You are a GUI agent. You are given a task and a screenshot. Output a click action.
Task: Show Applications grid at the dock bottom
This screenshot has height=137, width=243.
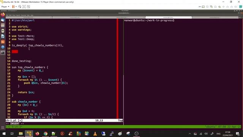(3, 128)
